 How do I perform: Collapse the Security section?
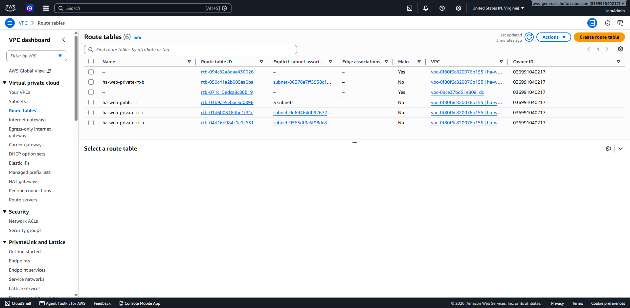pos(5,212)
